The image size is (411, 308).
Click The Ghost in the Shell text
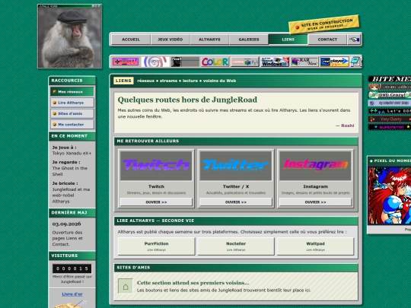point(70,171)
